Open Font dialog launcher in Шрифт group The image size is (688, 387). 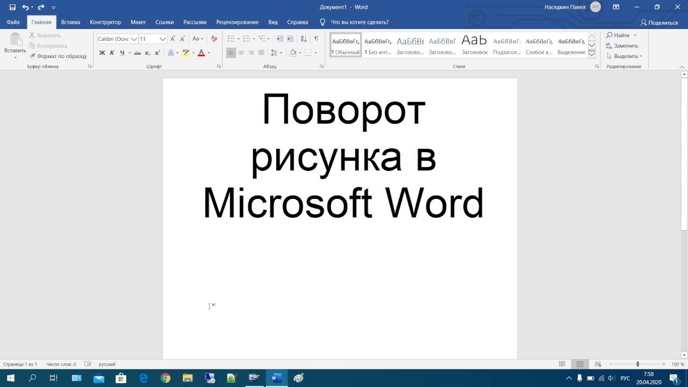219,67
